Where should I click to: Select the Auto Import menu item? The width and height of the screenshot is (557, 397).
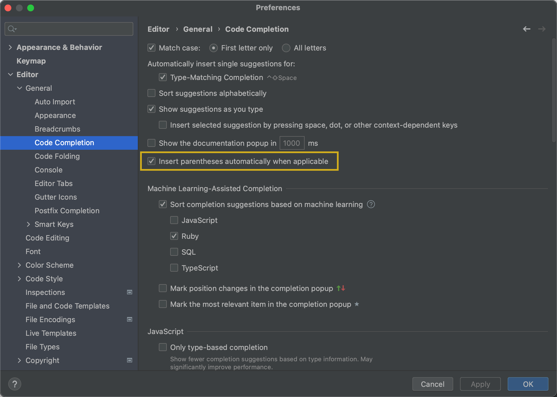click(55, 102)
